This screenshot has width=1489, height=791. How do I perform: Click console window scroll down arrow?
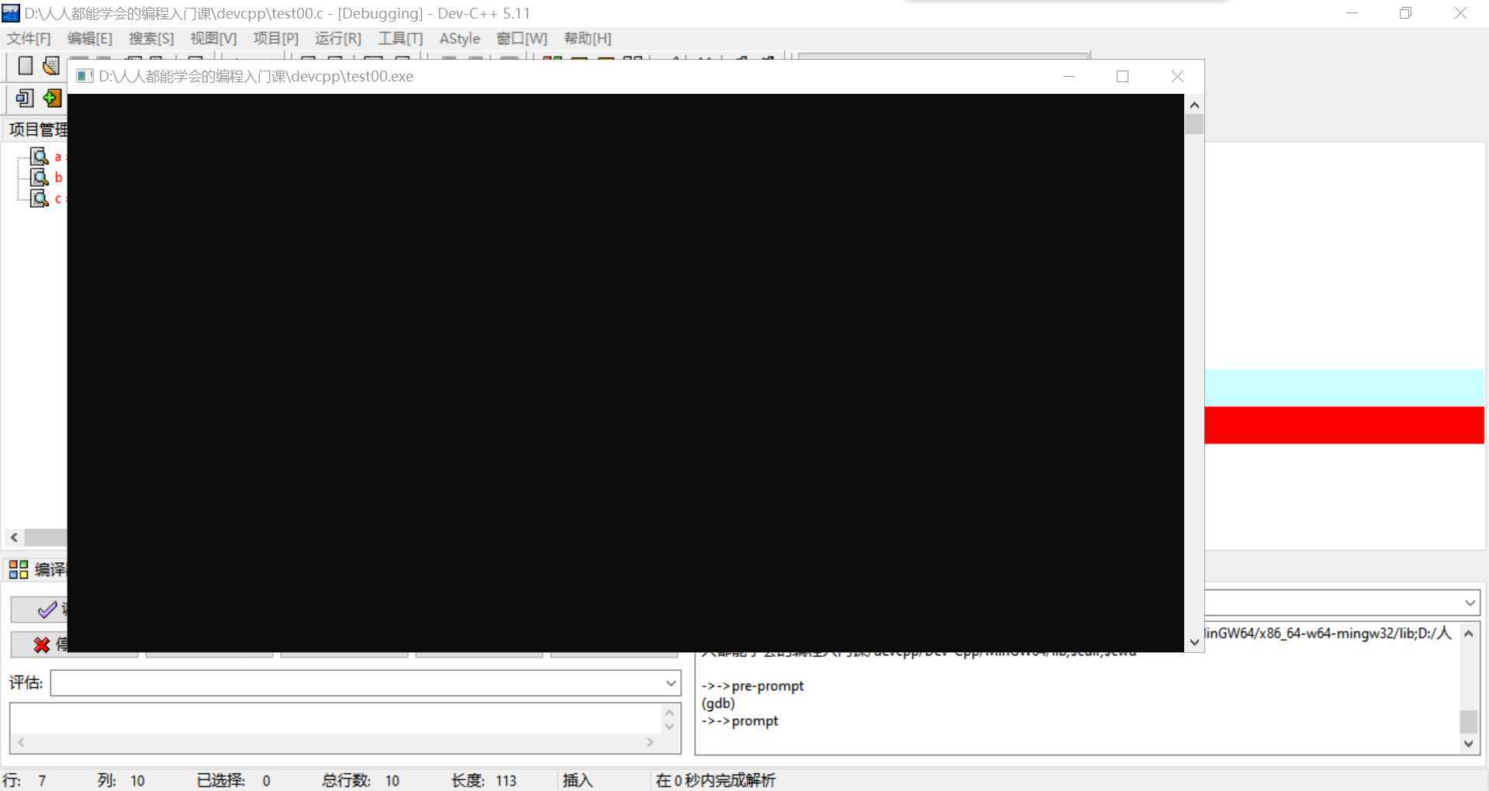coord(1194,642)
